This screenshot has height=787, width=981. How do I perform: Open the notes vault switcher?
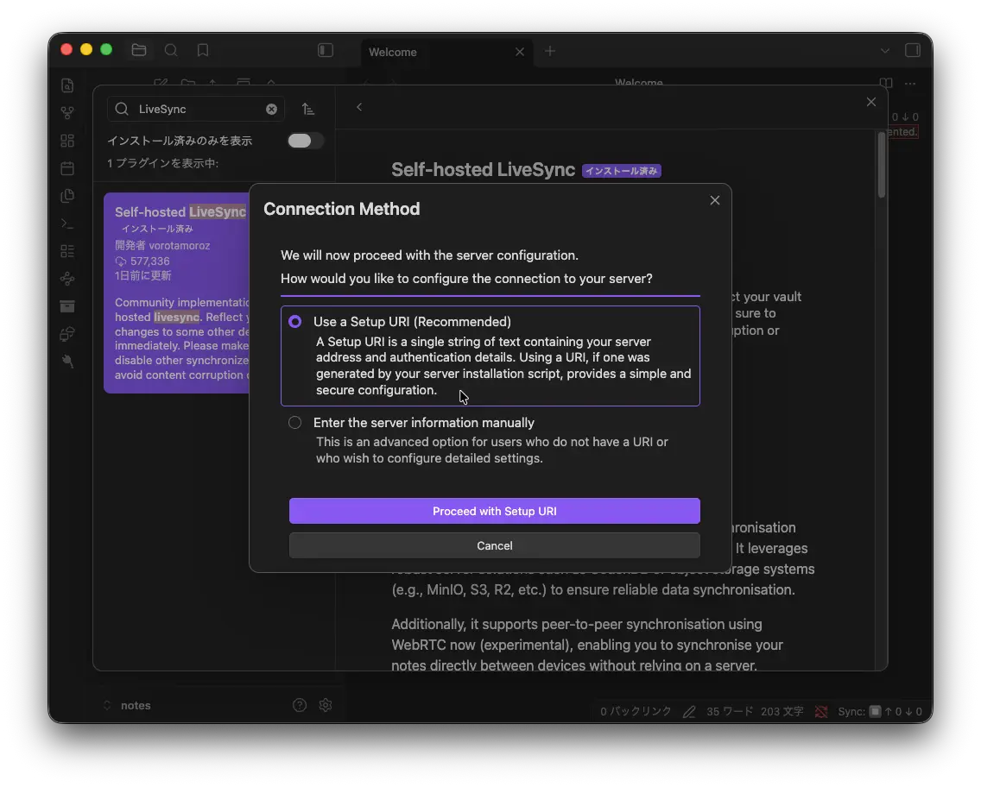[x=128, y=705]
